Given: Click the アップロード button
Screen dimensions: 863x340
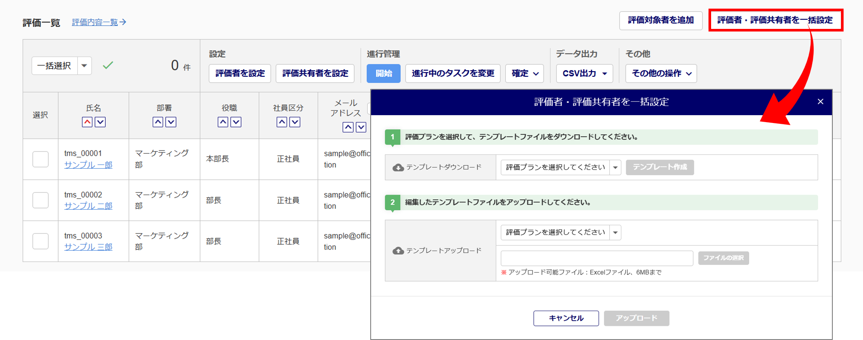Looking at the screenshot, I should 636,318.
